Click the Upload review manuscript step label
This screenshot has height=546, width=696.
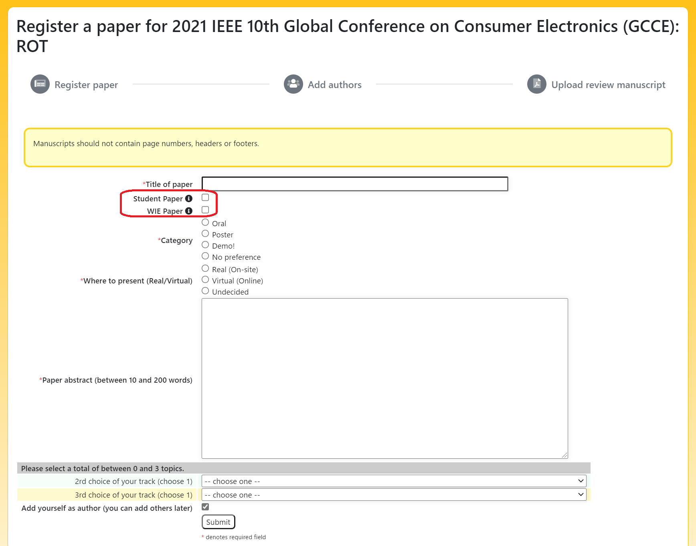(x=608, y=85)
